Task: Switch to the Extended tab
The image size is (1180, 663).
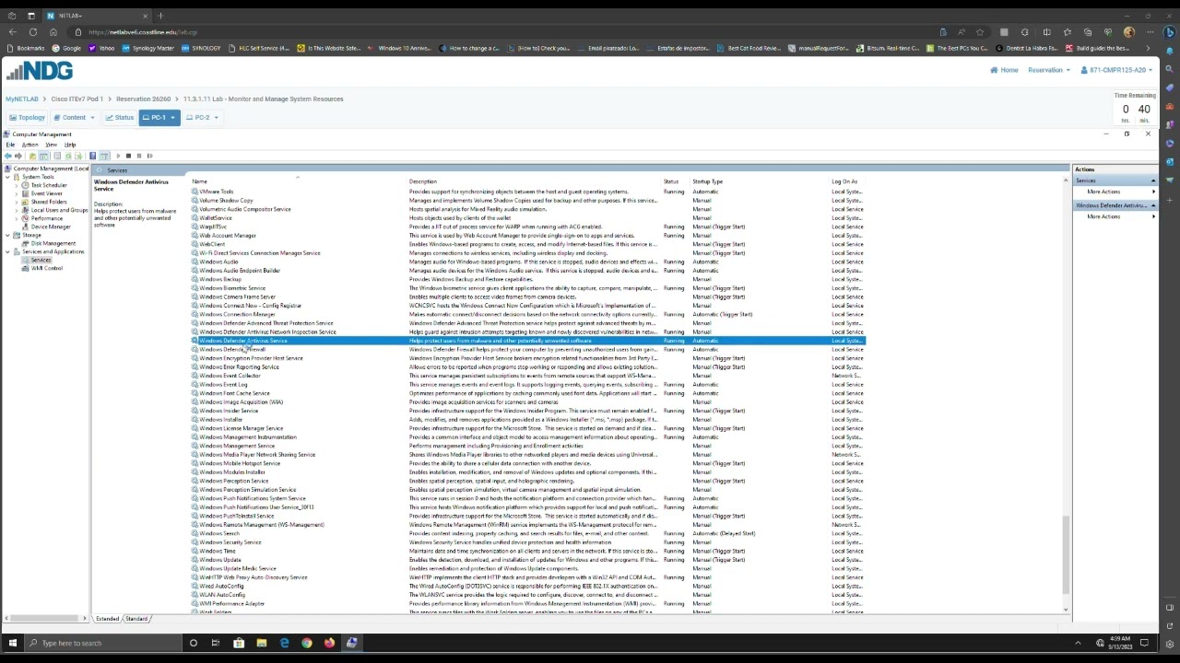Action: tap(107, 619)
